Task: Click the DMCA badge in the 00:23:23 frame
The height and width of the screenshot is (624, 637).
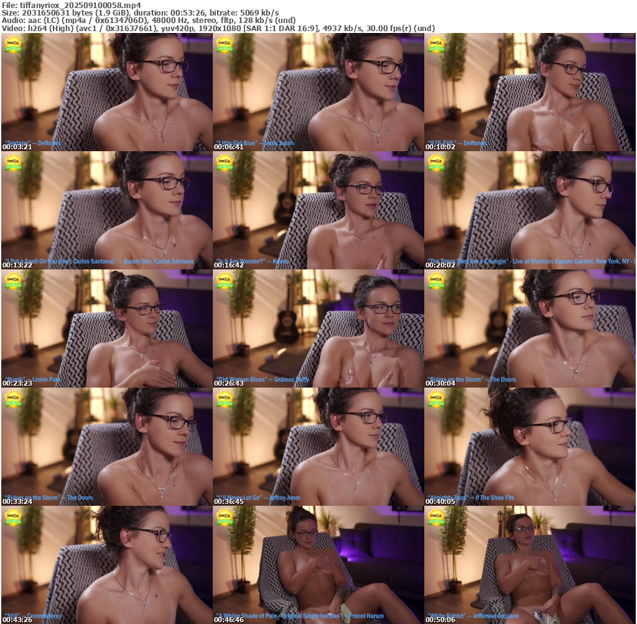Action: click(x=13, y=281)
